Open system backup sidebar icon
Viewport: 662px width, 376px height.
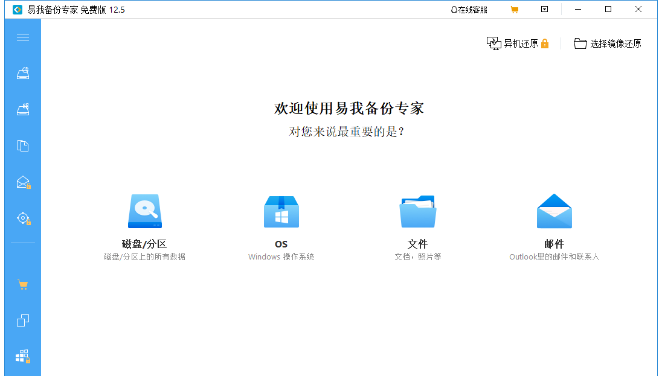click(x=23, y=109)
